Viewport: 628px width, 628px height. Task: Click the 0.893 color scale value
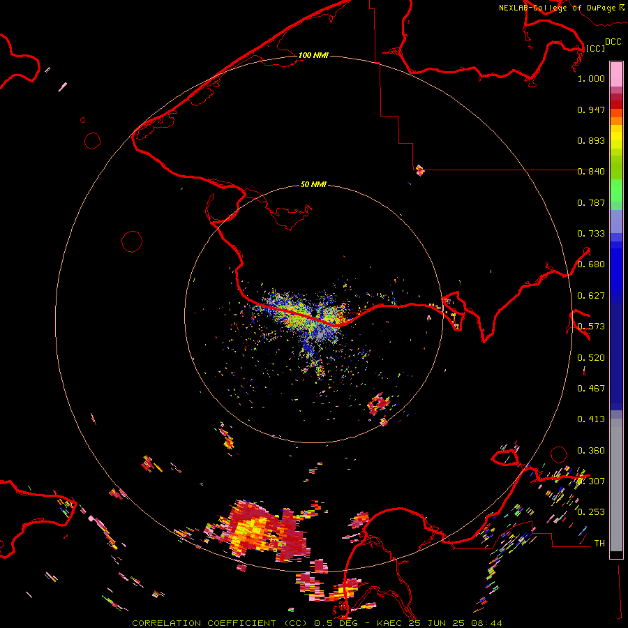pyautogui.click(x=591, y=140)
